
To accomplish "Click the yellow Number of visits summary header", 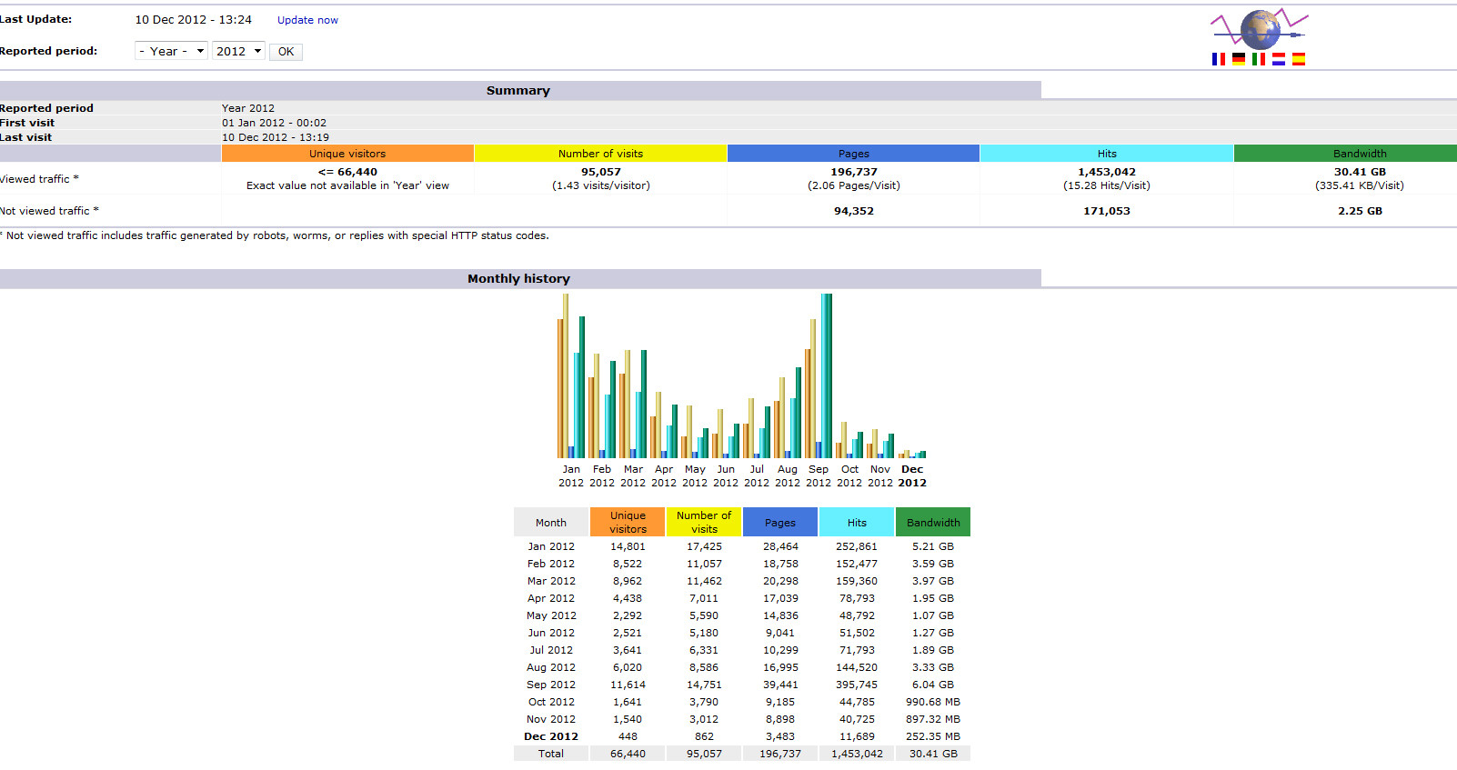I will click(600, 154).
